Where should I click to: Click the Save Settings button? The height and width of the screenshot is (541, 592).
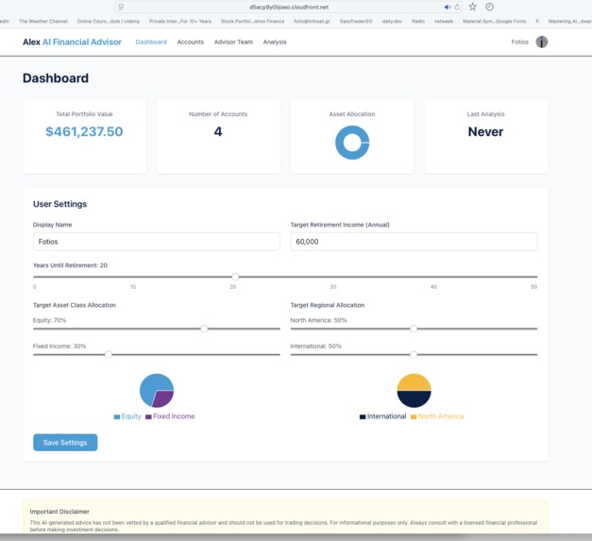[x=65, y=443]
